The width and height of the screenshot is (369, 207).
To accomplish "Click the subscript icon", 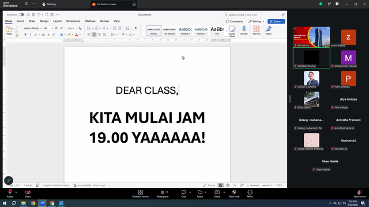I will [x=48, y=34].
